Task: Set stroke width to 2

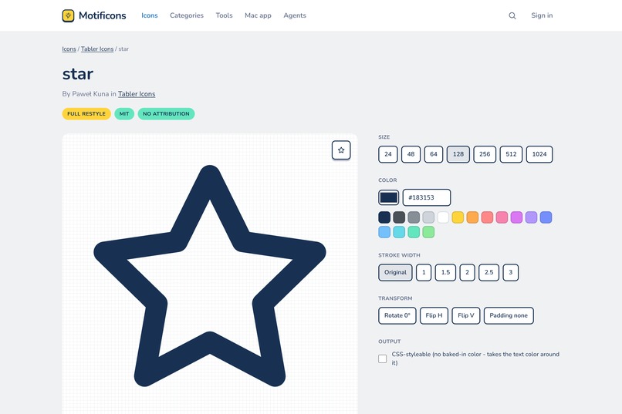Action: 468,273
